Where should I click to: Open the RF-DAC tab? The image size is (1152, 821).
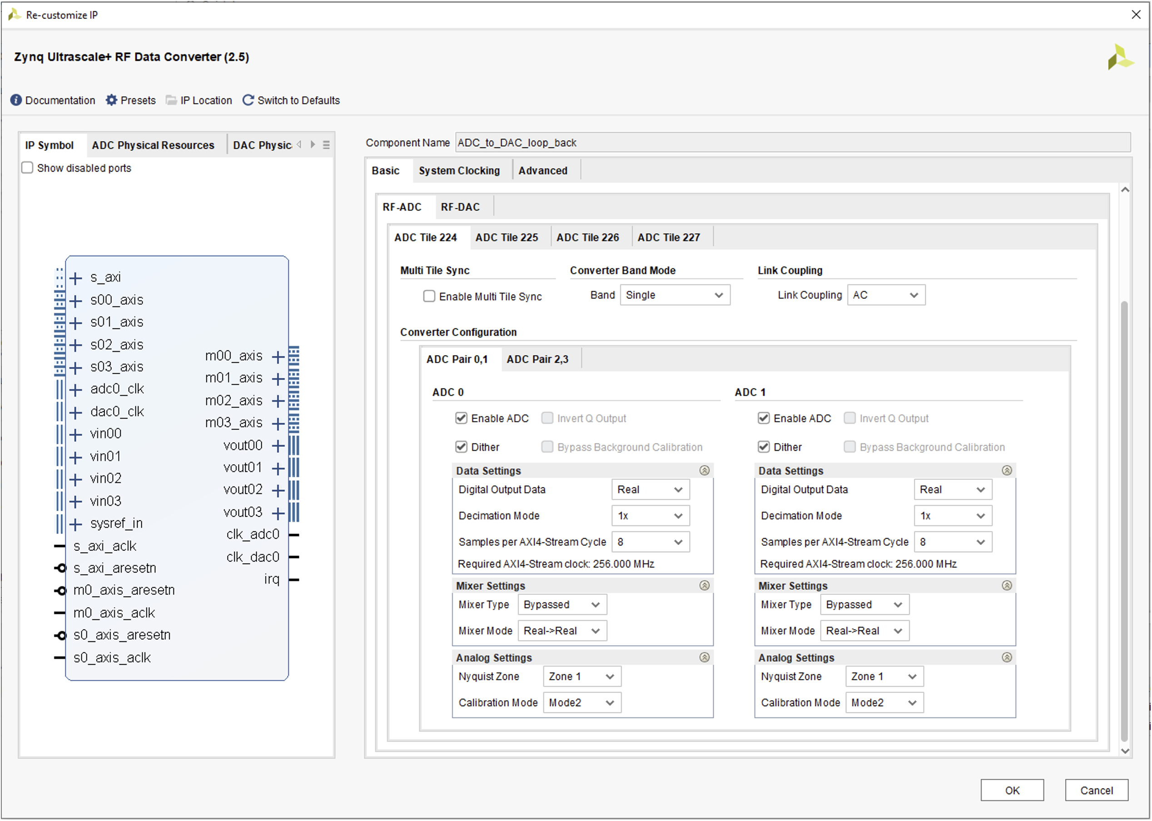pos(460,207)
